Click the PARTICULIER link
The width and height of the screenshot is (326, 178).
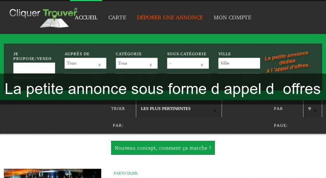[x=126, y=173]
